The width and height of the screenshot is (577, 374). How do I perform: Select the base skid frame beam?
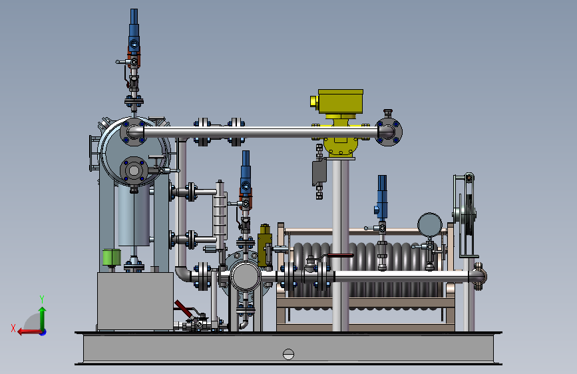click(x=289, y=348)
